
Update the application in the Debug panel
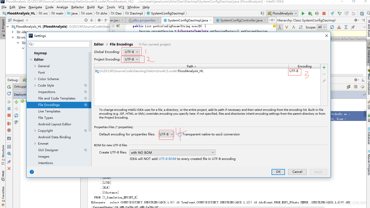pos(16,115)
